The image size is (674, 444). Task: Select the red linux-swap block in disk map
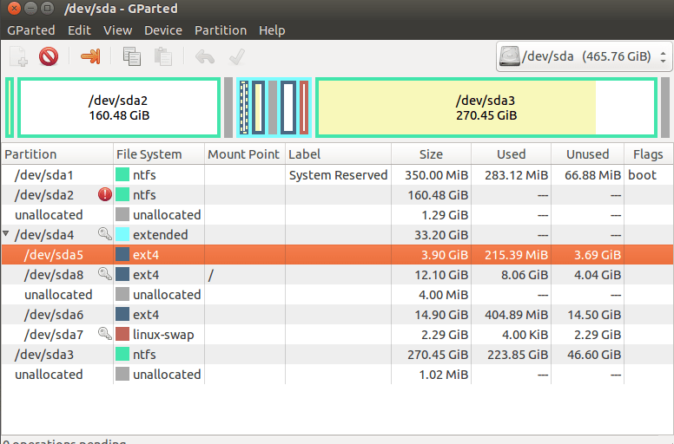click(304, 108)
